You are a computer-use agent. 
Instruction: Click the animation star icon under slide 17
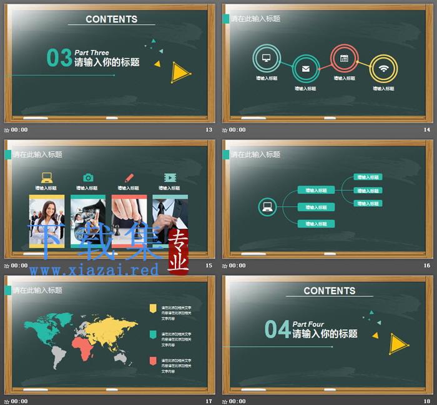[7, 402]
